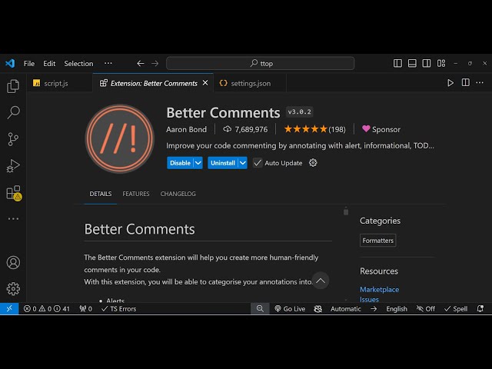
Task: Open the Accounts menu icon
Action: [13, 262]
